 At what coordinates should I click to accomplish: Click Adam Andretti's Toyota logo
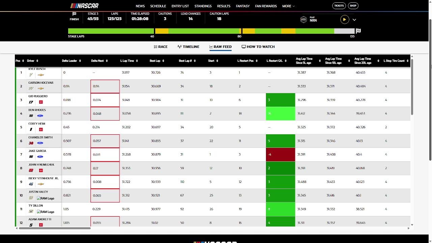click(41, 225)
